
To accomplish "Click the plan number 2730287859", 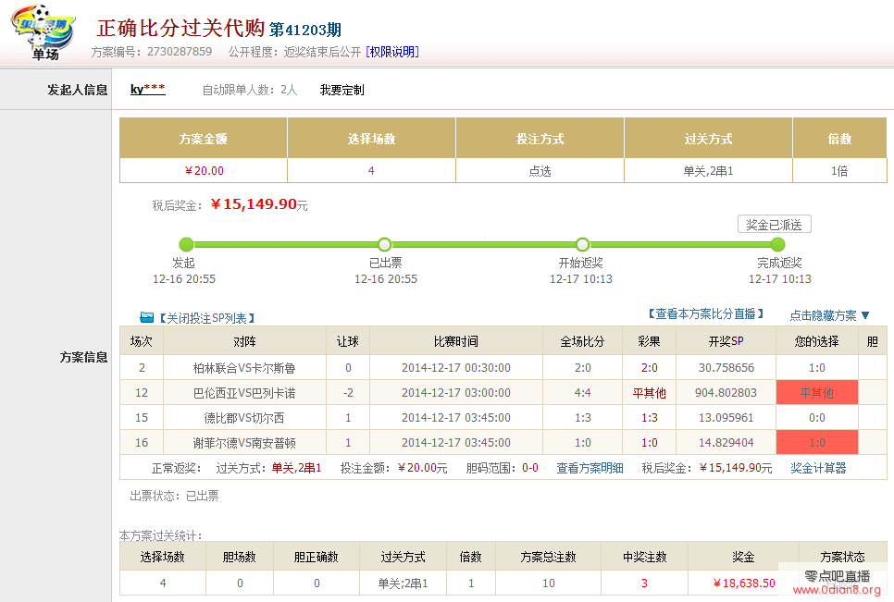I will coord(180,52).
